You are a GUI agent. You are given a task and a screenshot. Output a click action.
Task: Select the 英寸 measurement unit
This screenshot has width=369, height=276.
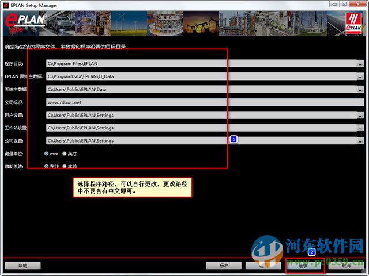65,154
